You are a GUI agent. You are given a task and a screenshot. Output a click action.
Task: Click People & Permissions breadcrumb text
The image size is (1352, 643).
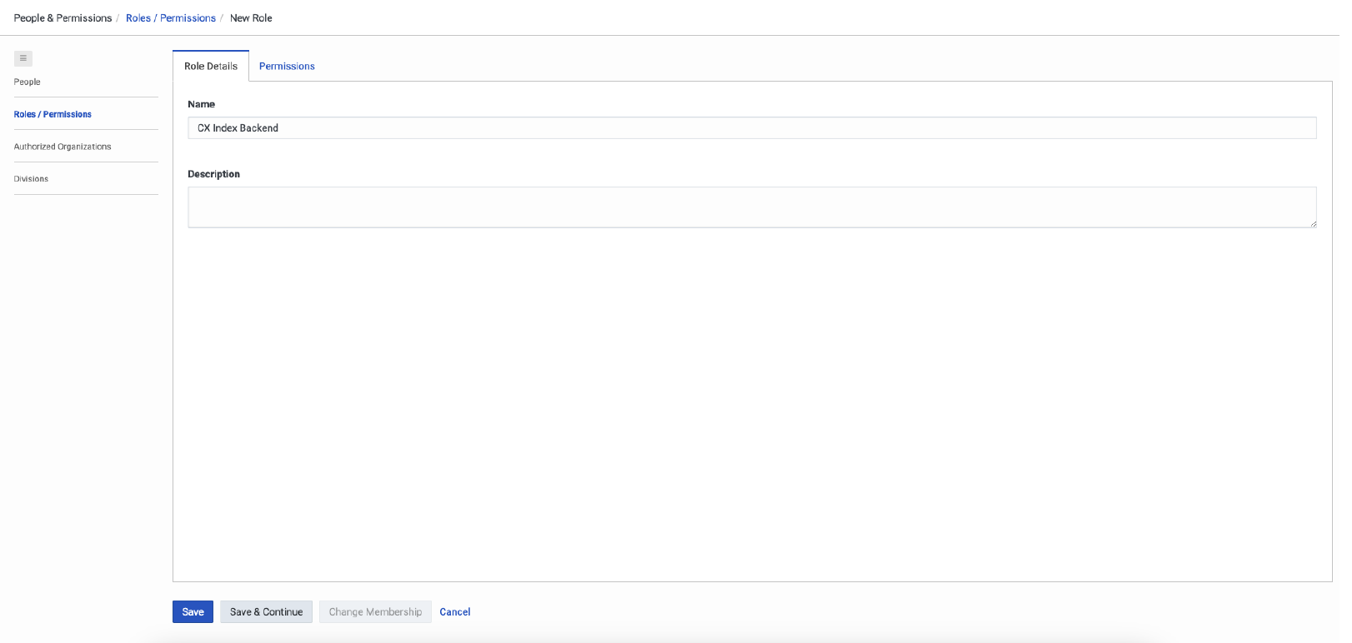click(63, 17)
